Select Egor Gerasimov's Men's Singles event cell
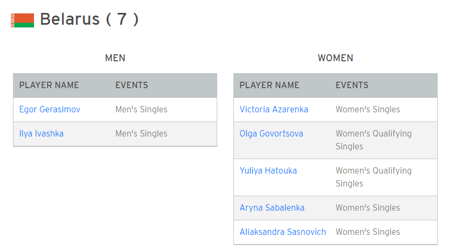The height and width of the screenshot is (251, 449). click(141, 109)
